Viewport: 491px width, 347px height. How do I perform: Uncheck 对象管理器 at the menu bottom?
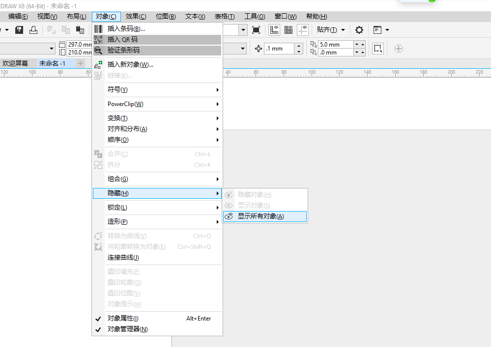tap(124, 329)
